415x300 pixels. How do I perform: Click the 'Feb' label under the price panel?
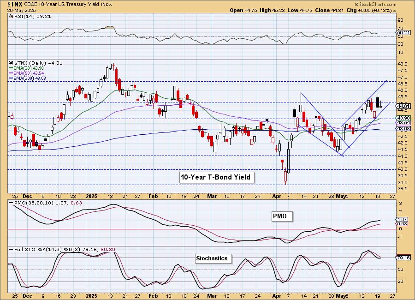click(x=153, y=196)
